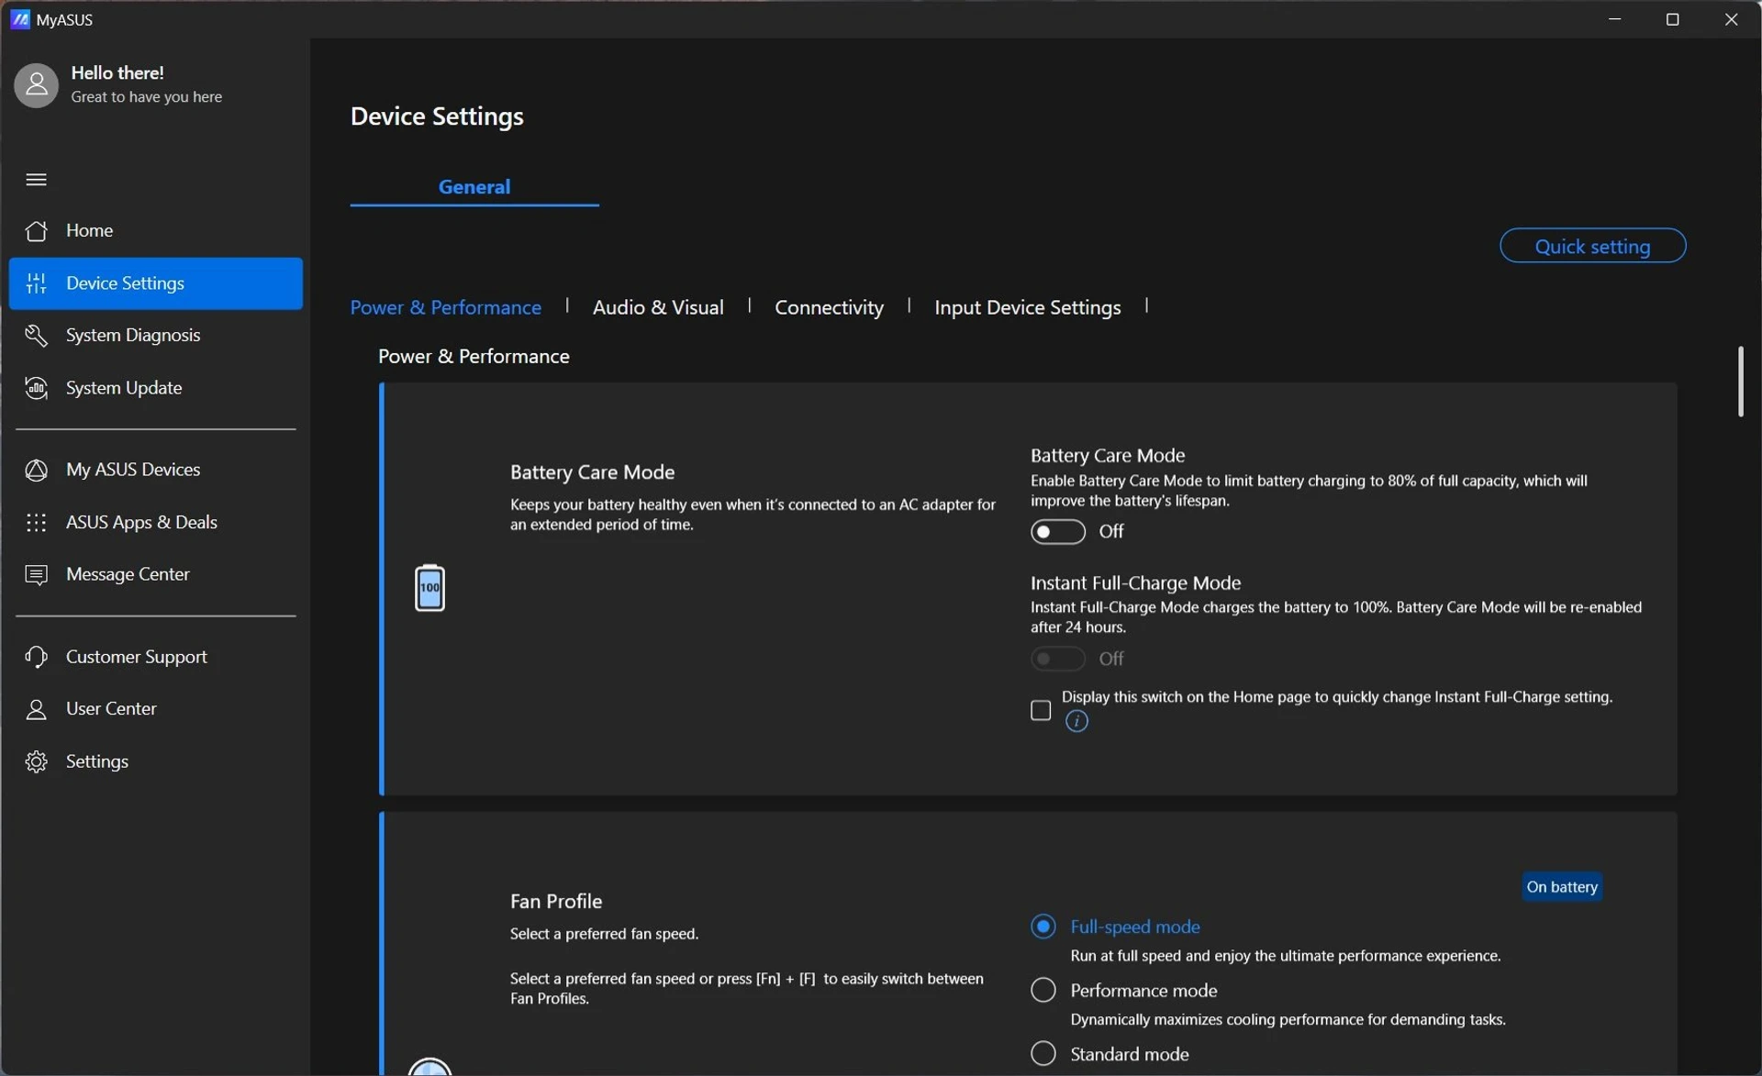Click the info icon under Instant Full-Charge checkbox

pyautogui.click(x=1077, y=722)
